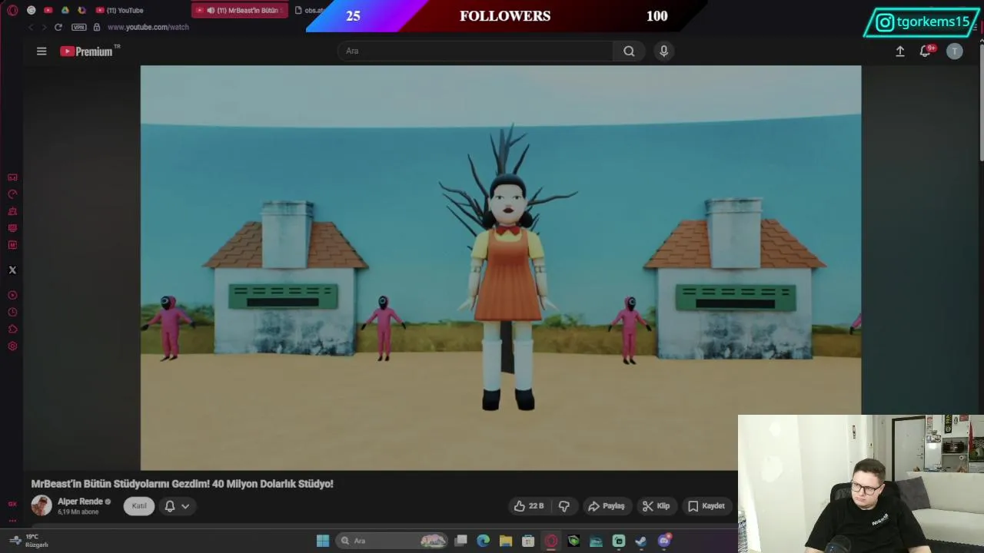Start voice search with microphone icon
This screenshot has width=984, height=553.
[664, 51]
